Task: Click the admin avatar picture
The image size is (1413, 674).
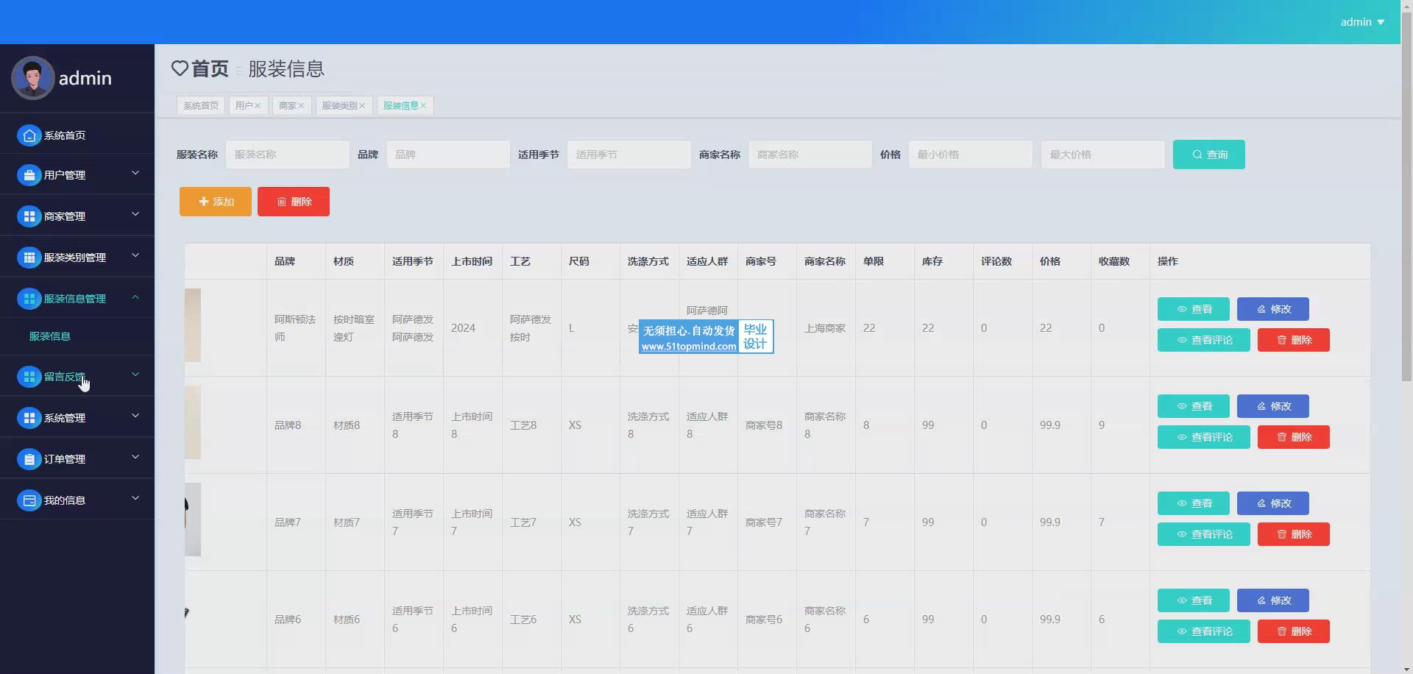Action: coord(32,78)
